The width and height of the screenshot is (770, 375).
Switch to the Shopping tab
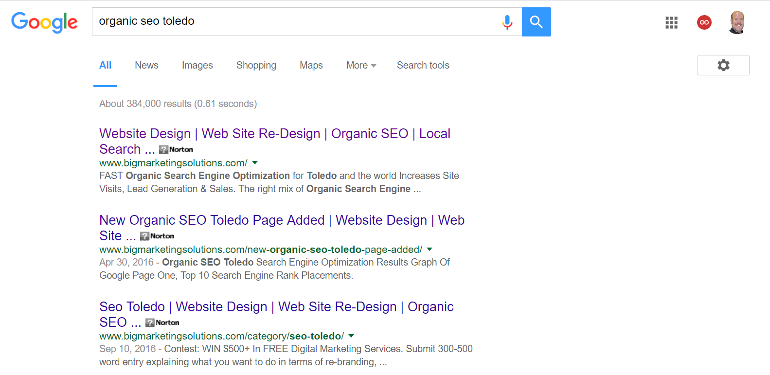coord(256,65)
